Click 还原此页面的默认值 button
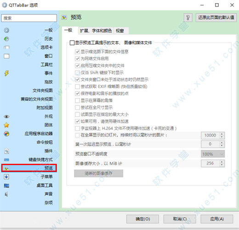The width and height of the screenshot is (239, 230). click(x=216, y=17)
